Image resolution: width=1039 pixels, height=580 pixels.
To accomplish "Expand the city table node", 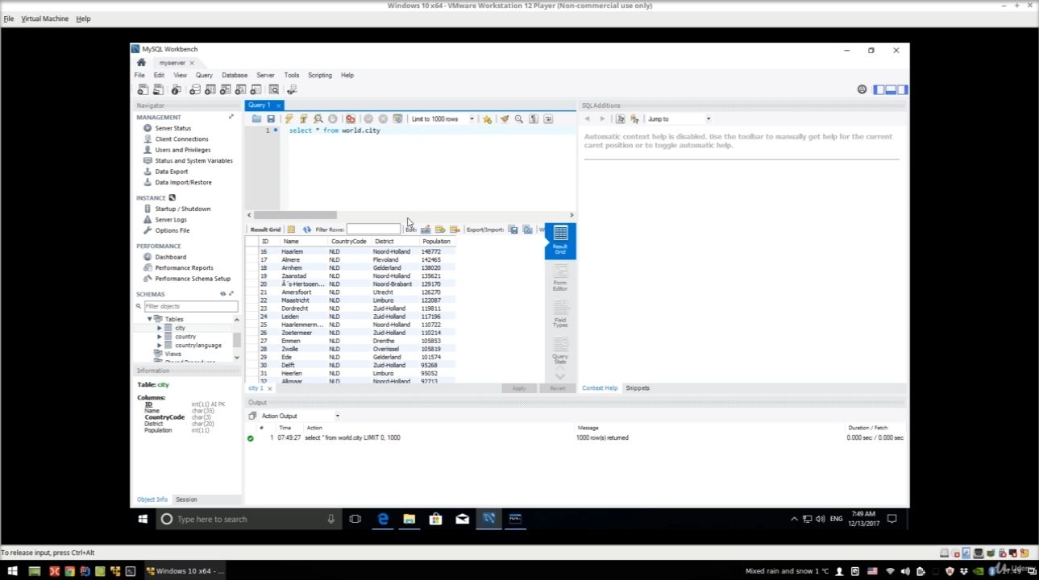I will coord(160,328).
